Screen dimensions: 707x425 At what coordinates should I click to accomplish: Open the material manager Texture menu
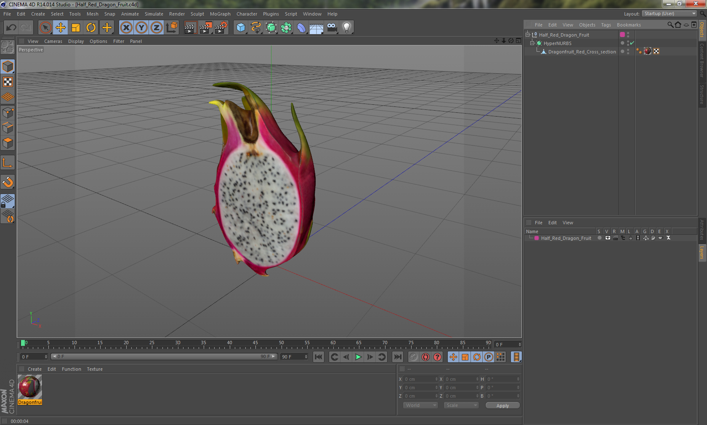pos(95,369)
